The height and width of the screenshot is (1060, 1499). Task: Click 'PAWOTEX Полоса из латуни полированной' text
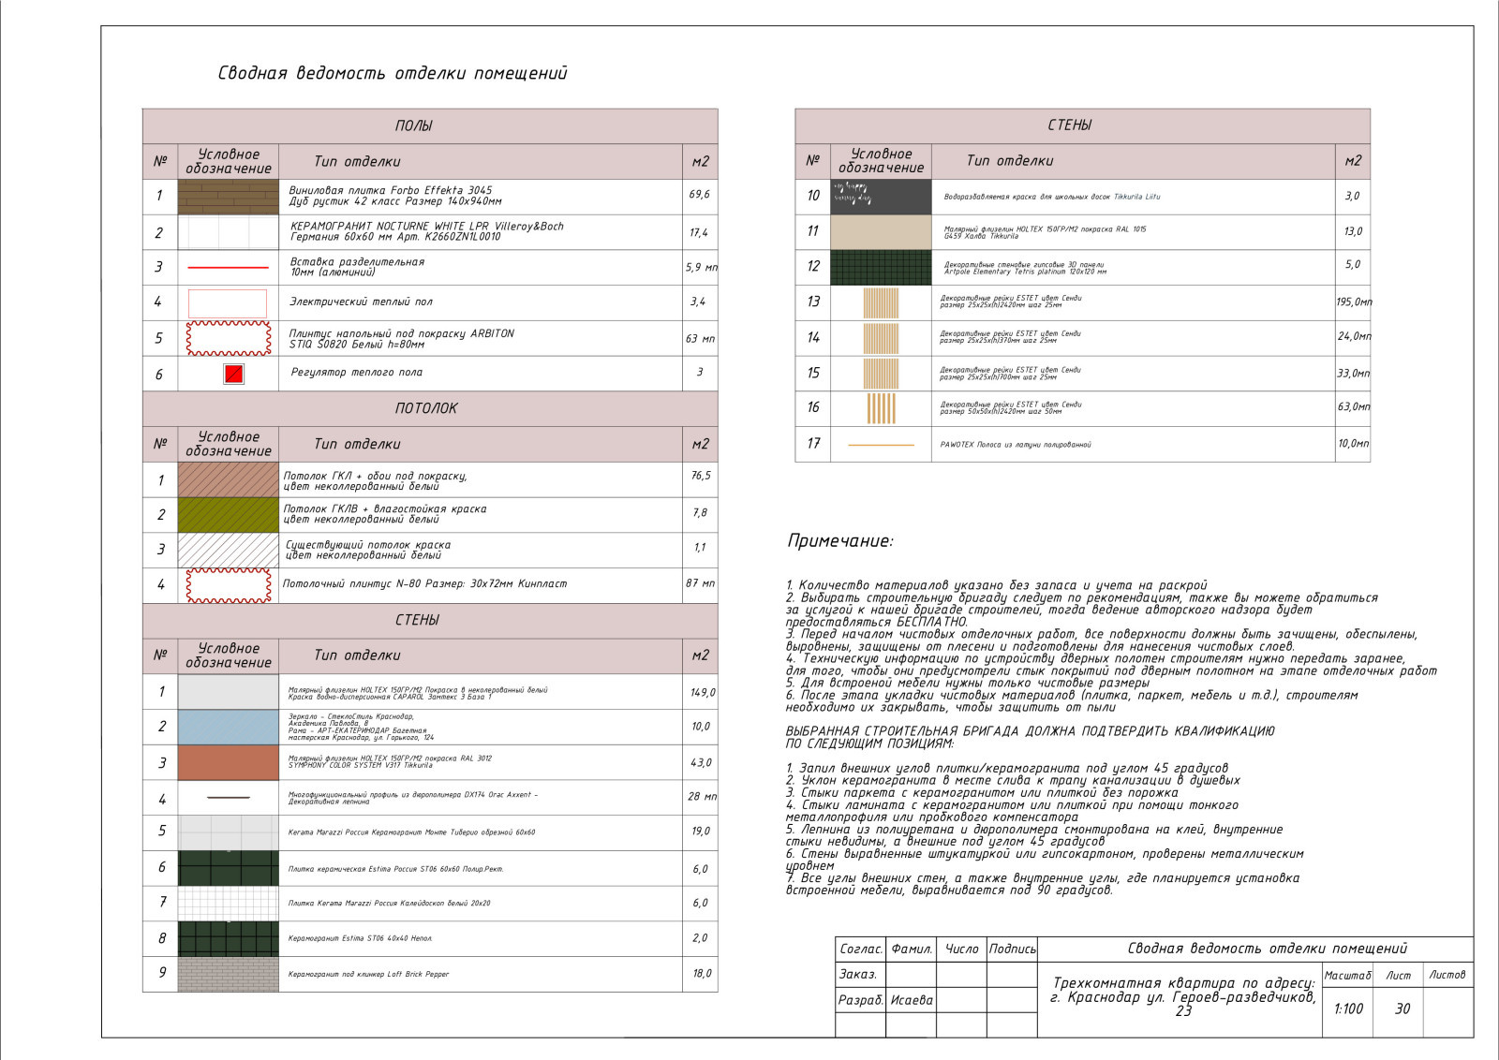tap(1016, 445)
